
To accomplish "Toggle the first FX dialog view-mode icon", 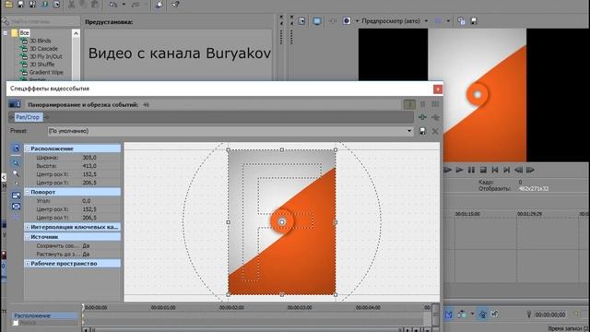I will coord(409,104).
